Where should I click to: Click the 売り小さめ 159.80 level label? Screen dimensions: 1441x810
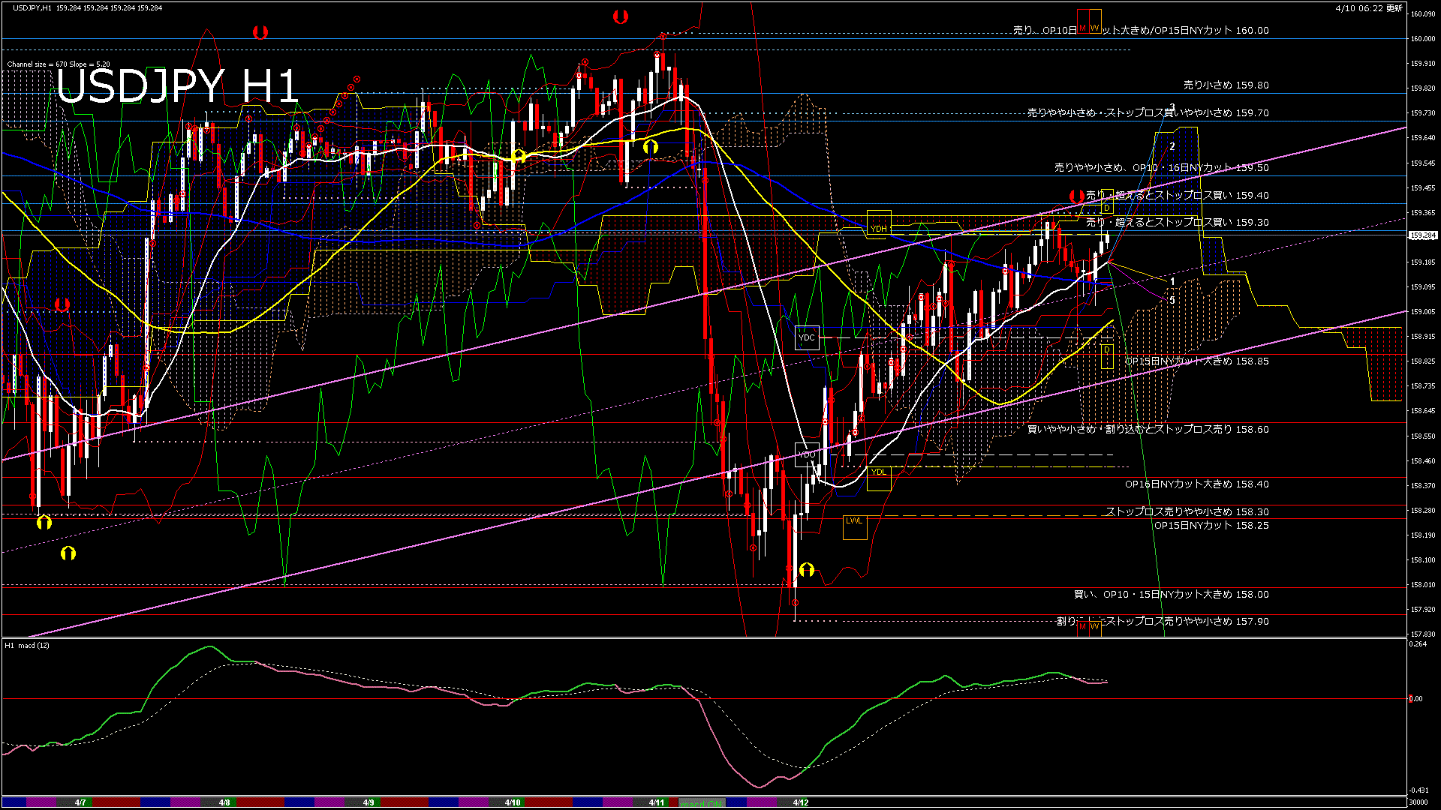click(1226, 85)
